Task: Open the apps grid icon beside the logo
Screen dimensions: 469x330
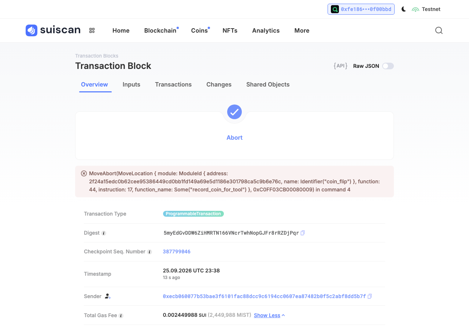Action: [92, 30]
